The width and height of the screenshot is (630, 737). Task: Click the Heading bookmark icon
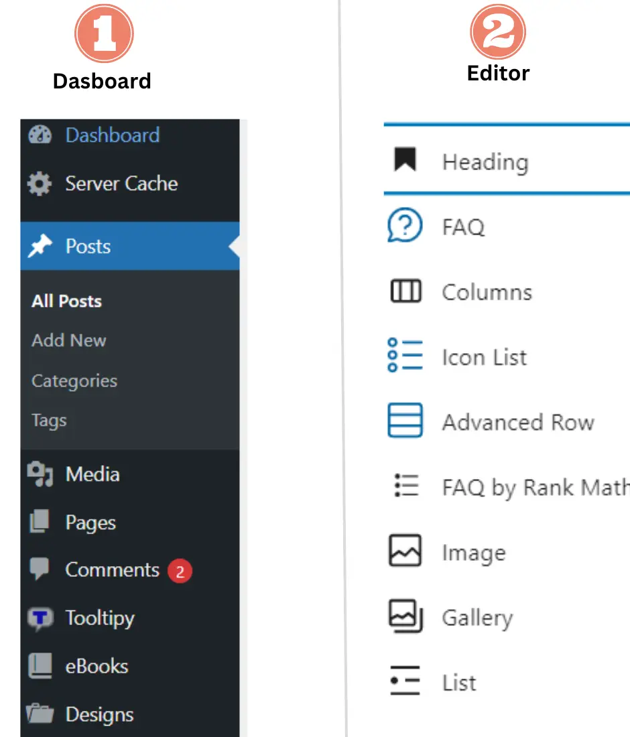click(x=405, y=161)
